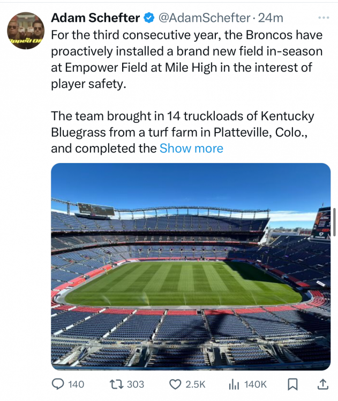Click the share upload arrow icon

pyautogui.click(x=323, y=384)
